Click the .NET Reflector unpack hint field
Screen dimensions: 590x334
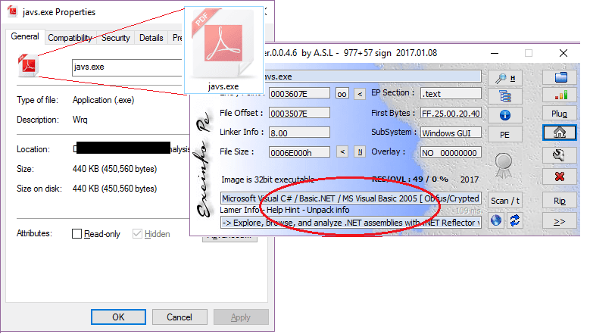click(x=351, y=223)
